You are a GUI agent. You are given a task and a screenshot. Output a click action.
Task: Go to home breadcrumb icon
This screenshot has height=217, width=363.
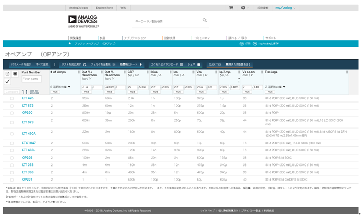coord(70,43)
